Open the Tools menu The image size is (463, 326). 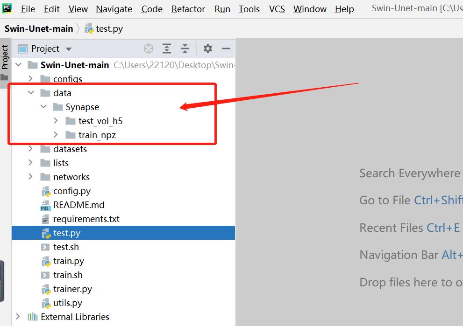[249, 9]
